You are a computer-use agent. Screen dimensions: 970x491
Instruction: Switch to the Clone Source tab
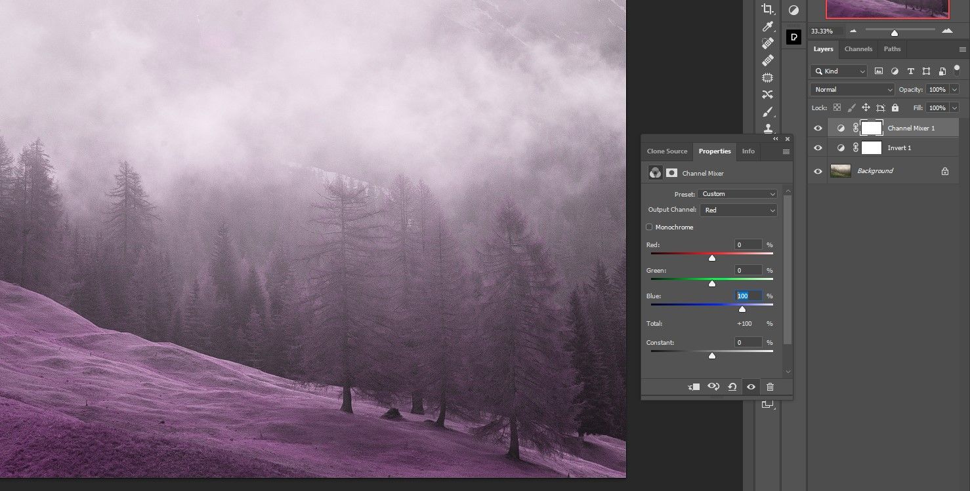(667, 151)
